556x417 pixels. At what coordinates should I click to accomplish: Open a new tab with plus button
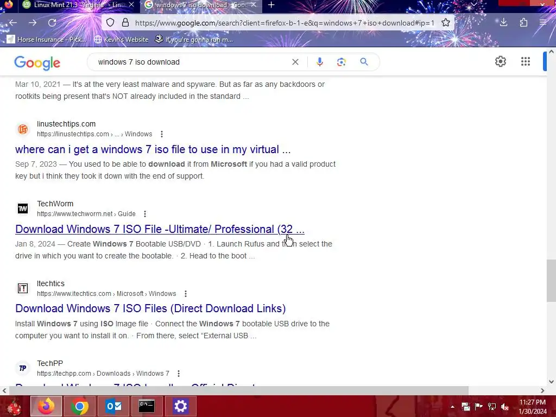click(x=271, y=5)
